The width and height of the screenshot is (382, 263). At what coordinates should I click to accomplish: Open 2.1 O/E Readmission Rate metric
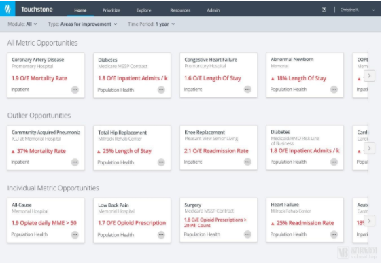click(x=216, y=150)
